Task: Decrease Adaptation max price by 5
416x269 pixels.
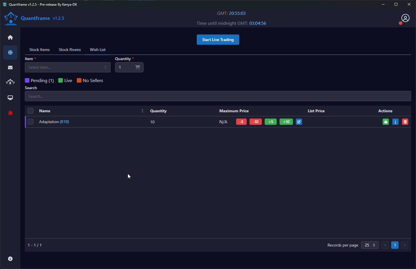Action: (x=242, y=122)
